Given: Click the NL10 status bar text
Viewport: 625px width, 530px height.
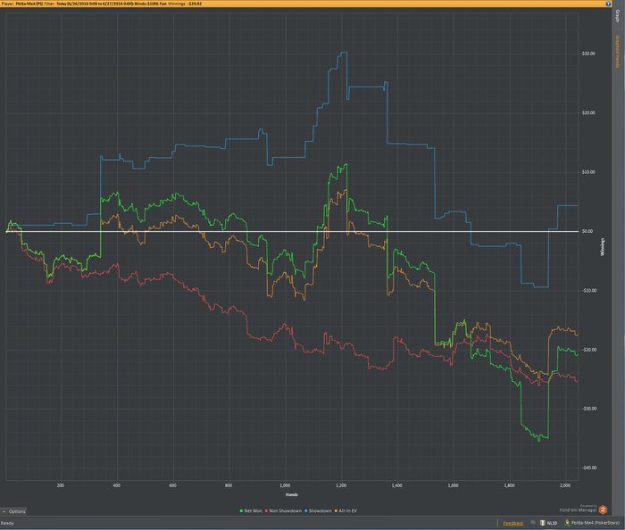Looking at the screenshot, I should click(x=552, y=523).
